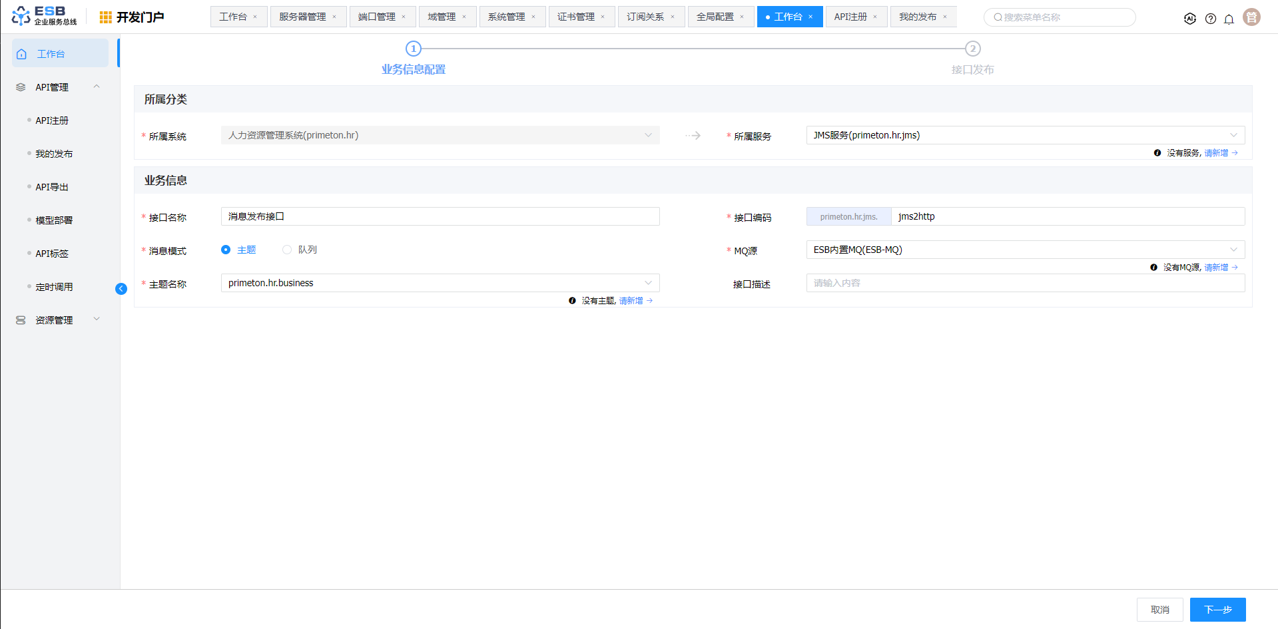Open the MQ源 dropdown
This screenshot has width=1278, height=629.
coord(1024,250)
